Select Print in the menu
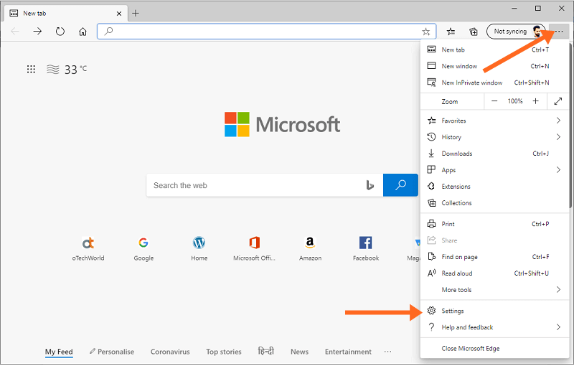Viewport: 574px width, 366px height. [x=494, y=224]
